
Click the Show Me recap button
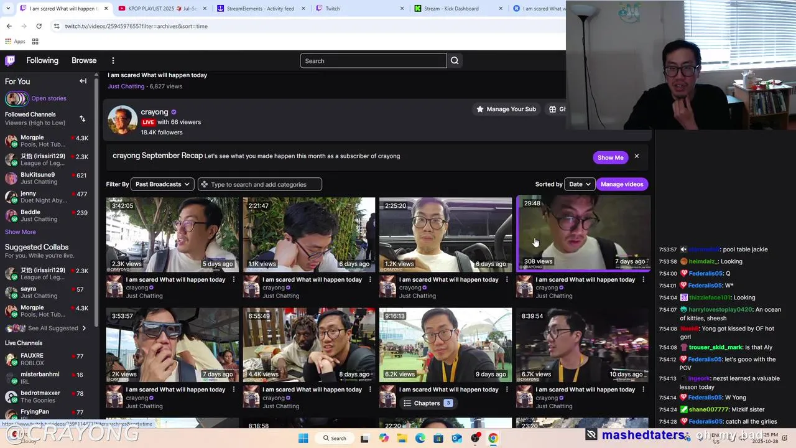pos(610,157)
